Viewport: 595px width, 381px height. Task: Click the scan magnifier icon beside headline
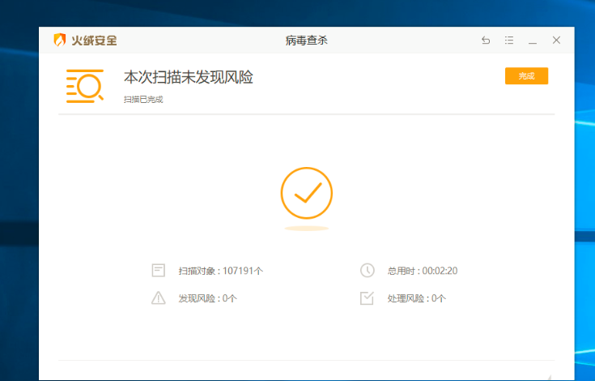coord(85,86)
